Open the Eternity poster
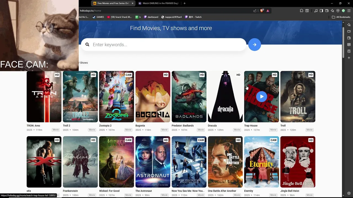This screenshot has width=353, height=198. point(261,162)
